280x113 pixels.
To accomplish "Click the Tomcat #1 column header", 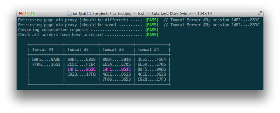I will [x=43, y=50].
